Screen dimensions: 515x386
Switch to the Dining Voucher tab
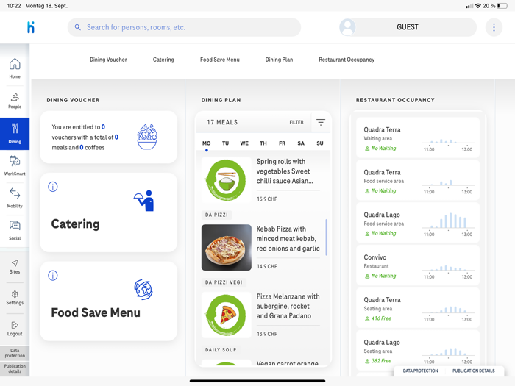point(108,60)
